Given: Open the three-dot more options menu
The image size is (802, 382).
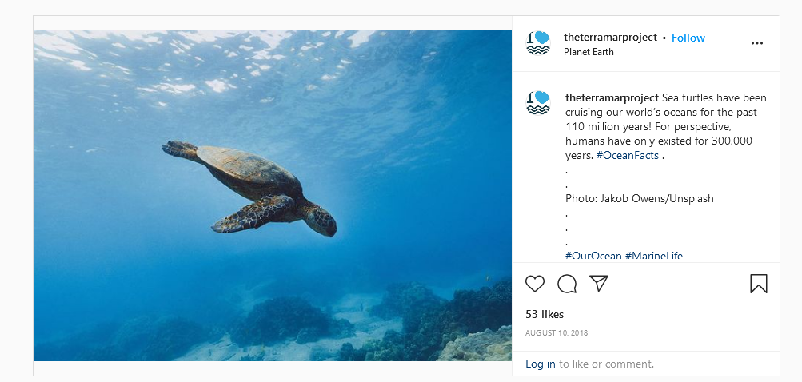Looking at the screenshot, I should 757,43.
